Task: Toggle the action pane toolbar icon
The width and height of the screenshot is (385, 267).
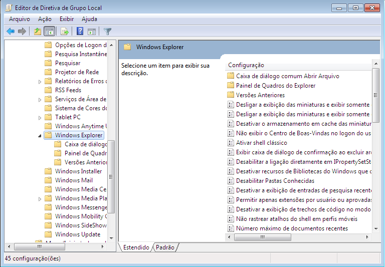Action: click(x=92, y=32)
